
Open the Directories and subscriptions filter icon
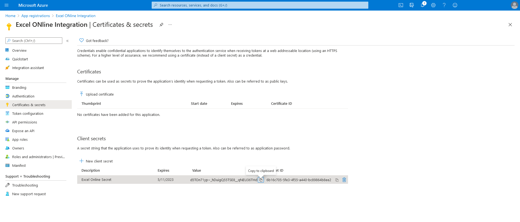[412, 5]
